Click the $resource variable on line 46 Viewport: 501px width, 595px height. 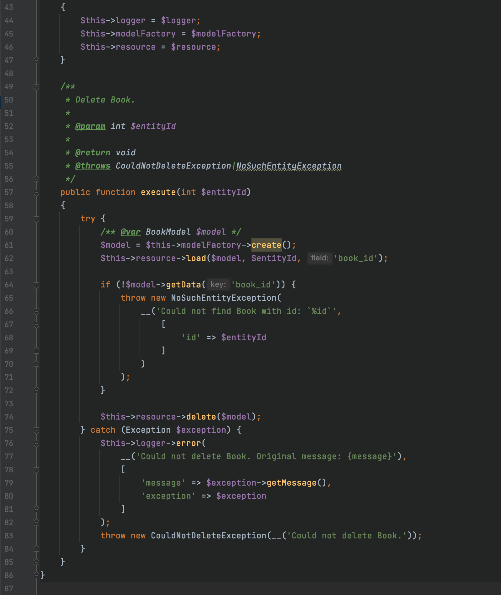[x=194, y=47]
